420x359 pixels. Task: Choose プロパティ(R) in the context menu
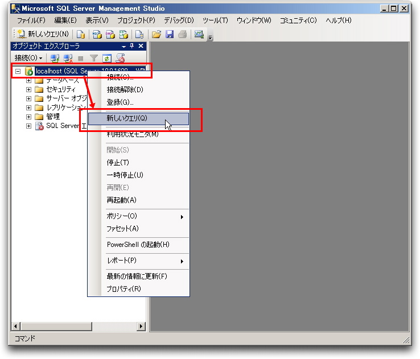click(138, 289)
